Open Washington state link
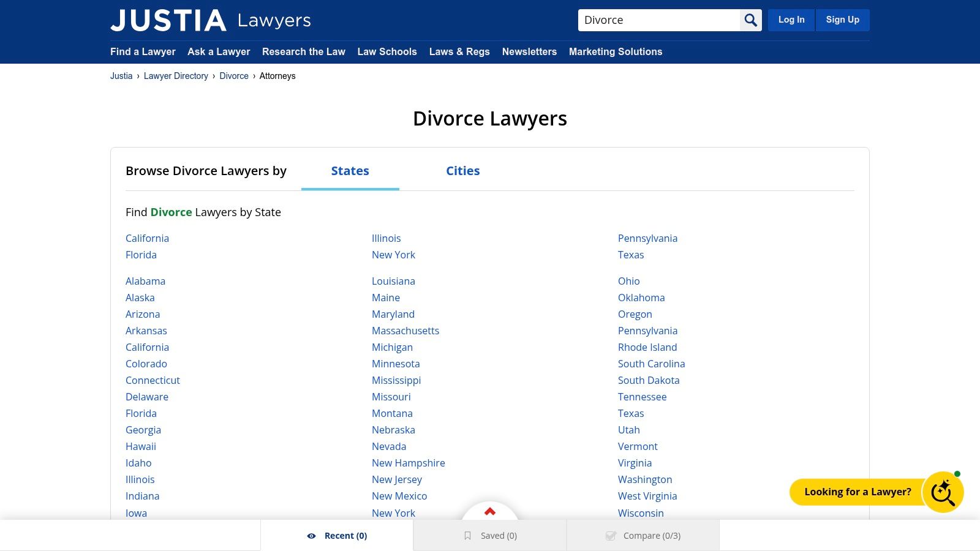Image resolution: width=980 pixels, height=551 pixels. click(x=645, y=479)
